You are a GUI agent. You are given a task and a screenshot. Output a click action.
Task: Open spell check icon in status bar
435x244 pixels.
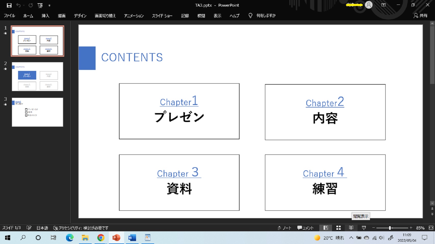(x=29, y=228)
